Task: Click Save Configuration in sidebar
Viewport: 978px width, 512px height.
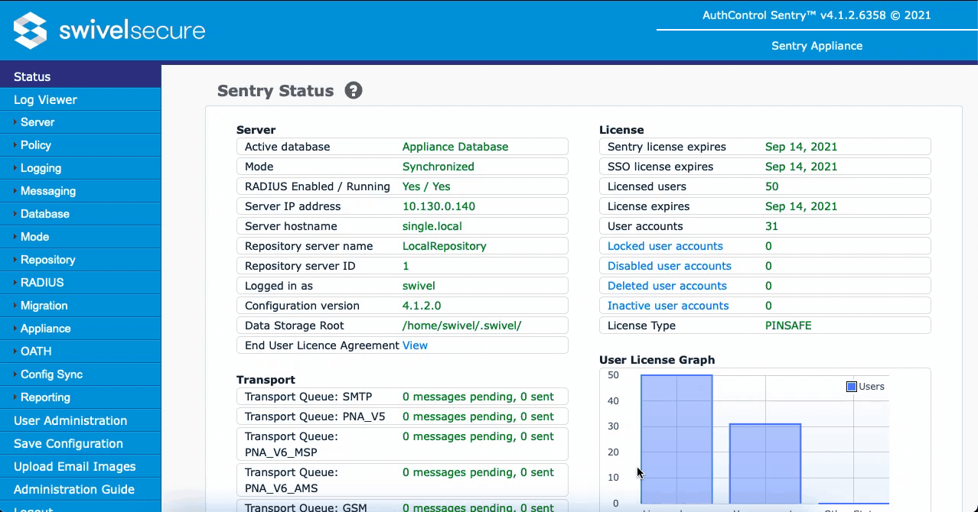Action: pyautogui.click(x=68, y=443)
